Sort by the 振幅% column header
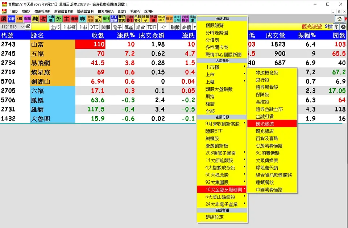Image resolution: width=348 pixels, height=228 pixels. (307, 35)
